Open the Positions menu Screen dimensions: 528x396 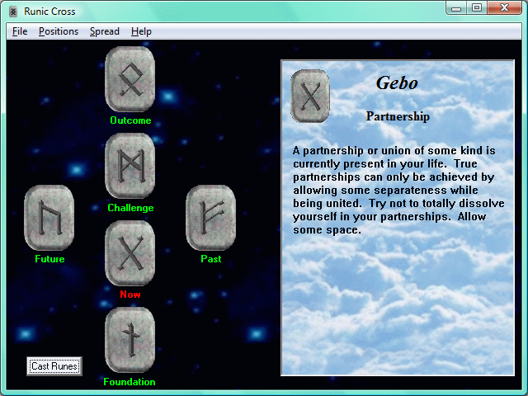(59, 31)
